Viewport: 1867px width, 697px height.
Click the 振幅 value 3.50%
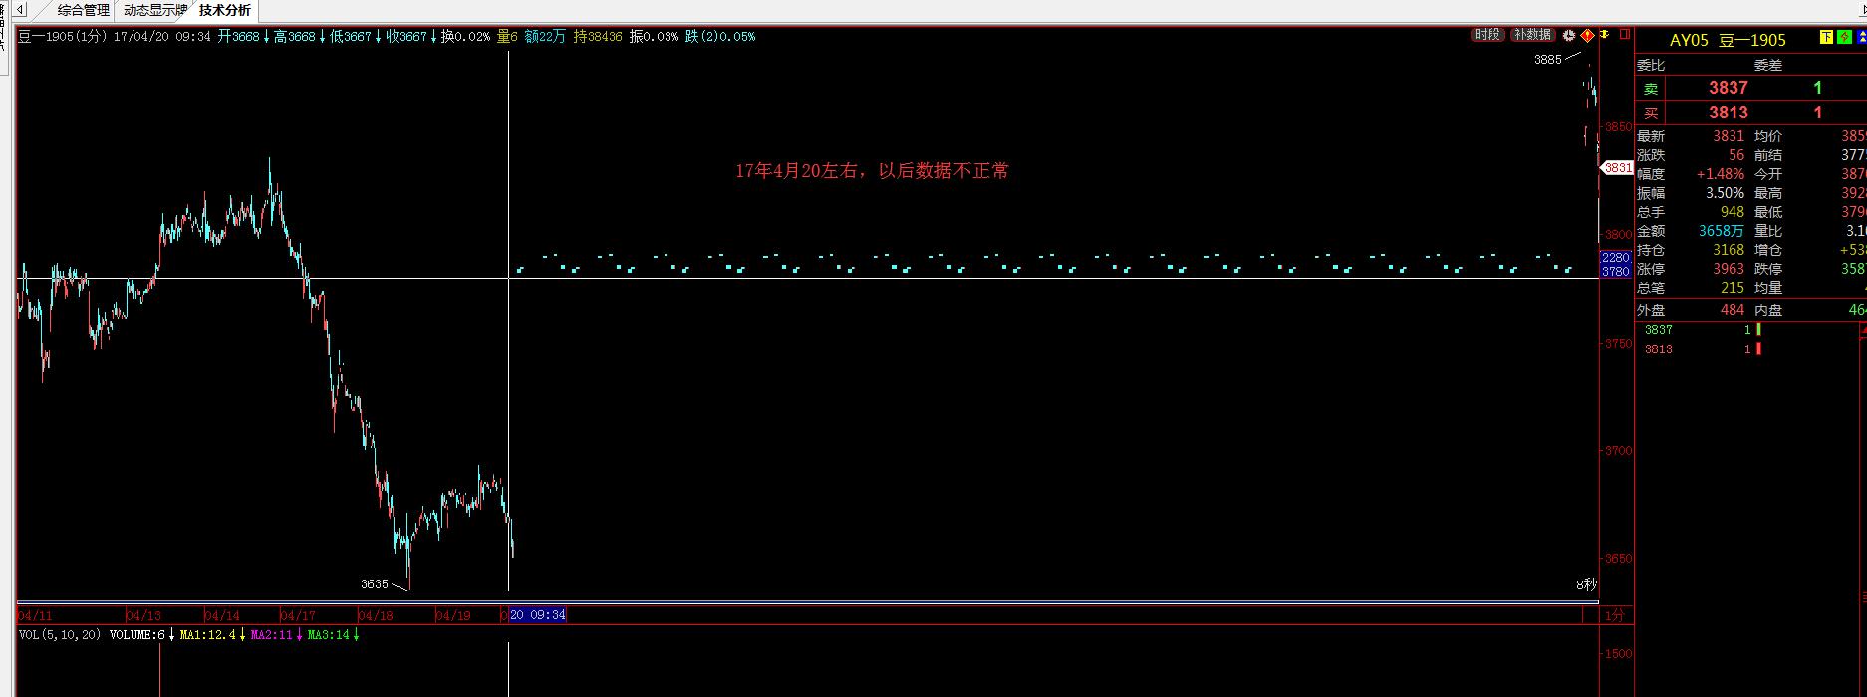1725,193
